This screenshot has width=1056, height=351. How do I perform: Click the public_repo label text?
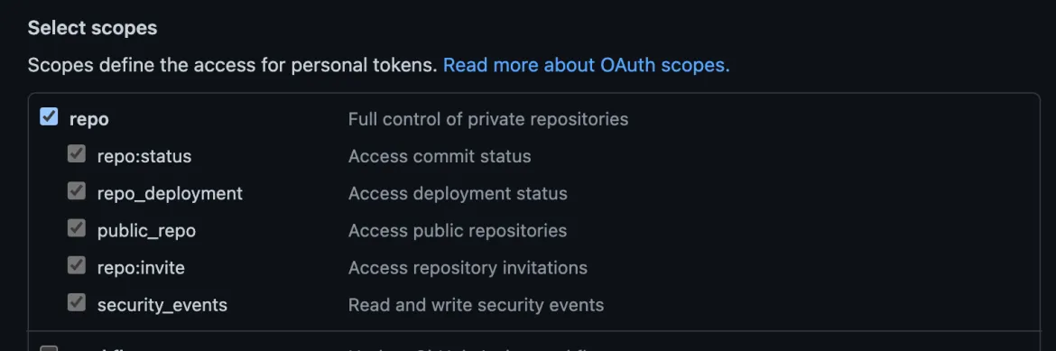[146, 231]
